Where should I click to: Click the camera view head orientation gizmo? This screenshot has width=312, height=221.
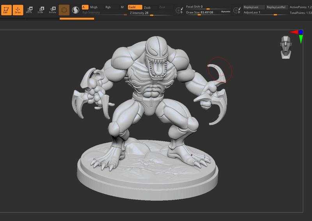coord(286,47)
